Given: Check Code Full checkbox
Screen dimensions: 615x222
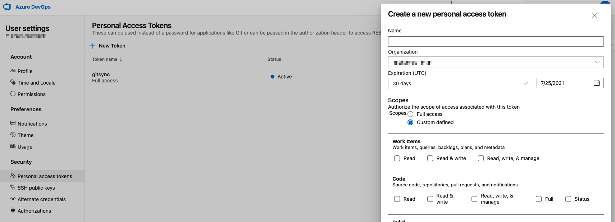Looking at the screenshot, I should tap(539, 199).
